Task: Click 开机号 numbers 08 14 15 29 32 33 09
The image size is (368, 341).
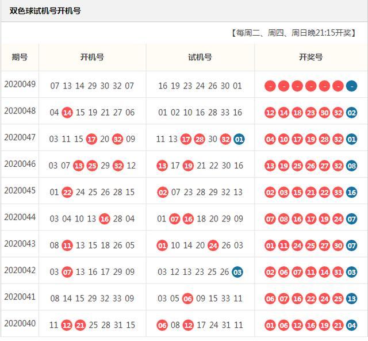Action: [x=92, y=298]
